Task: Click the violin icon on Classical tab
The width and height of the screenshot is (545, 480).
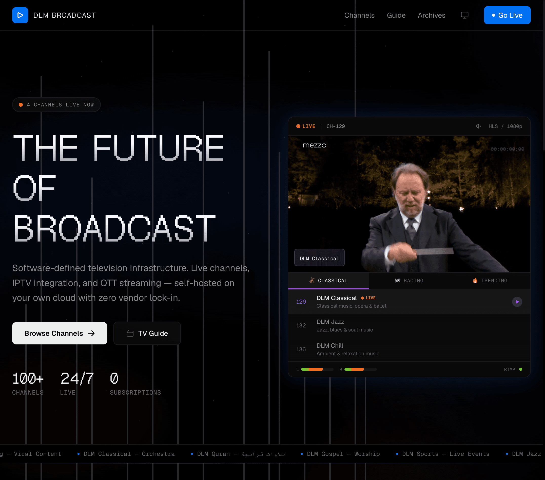Action: 312,281
